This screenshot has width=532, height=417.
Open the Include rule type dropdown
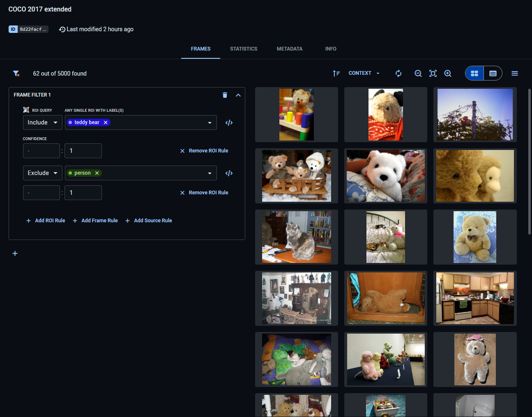coord(42,122)
